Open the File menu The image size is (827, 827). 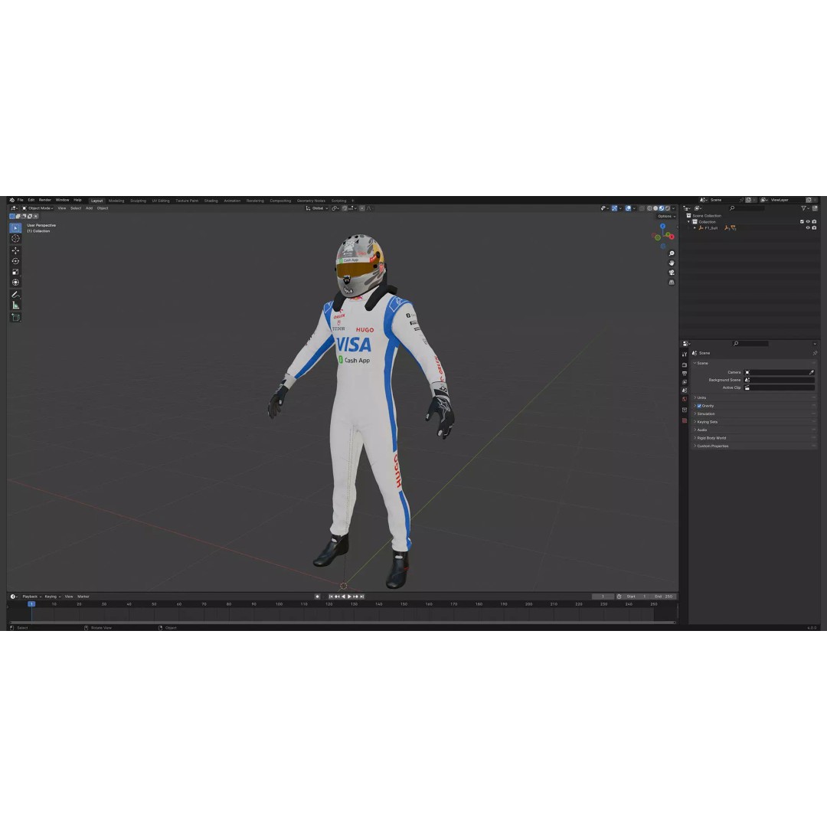[21, 200]
